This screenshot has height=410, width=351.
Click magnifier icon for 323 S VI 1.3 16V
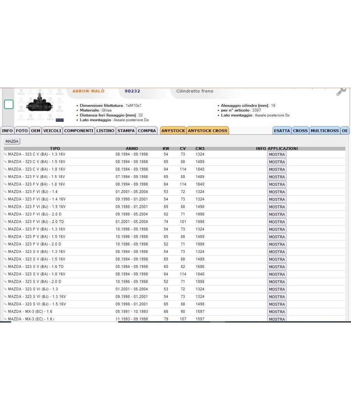5,296
